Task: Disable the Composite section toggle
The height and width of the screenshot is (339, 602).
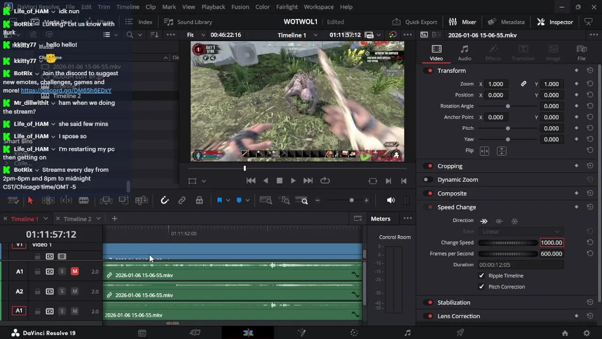Action: pyautogui.click(x=428, y=194)
